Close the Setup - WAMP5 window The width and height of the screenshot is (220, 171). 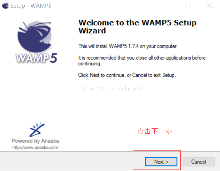[x=209, y=6]
